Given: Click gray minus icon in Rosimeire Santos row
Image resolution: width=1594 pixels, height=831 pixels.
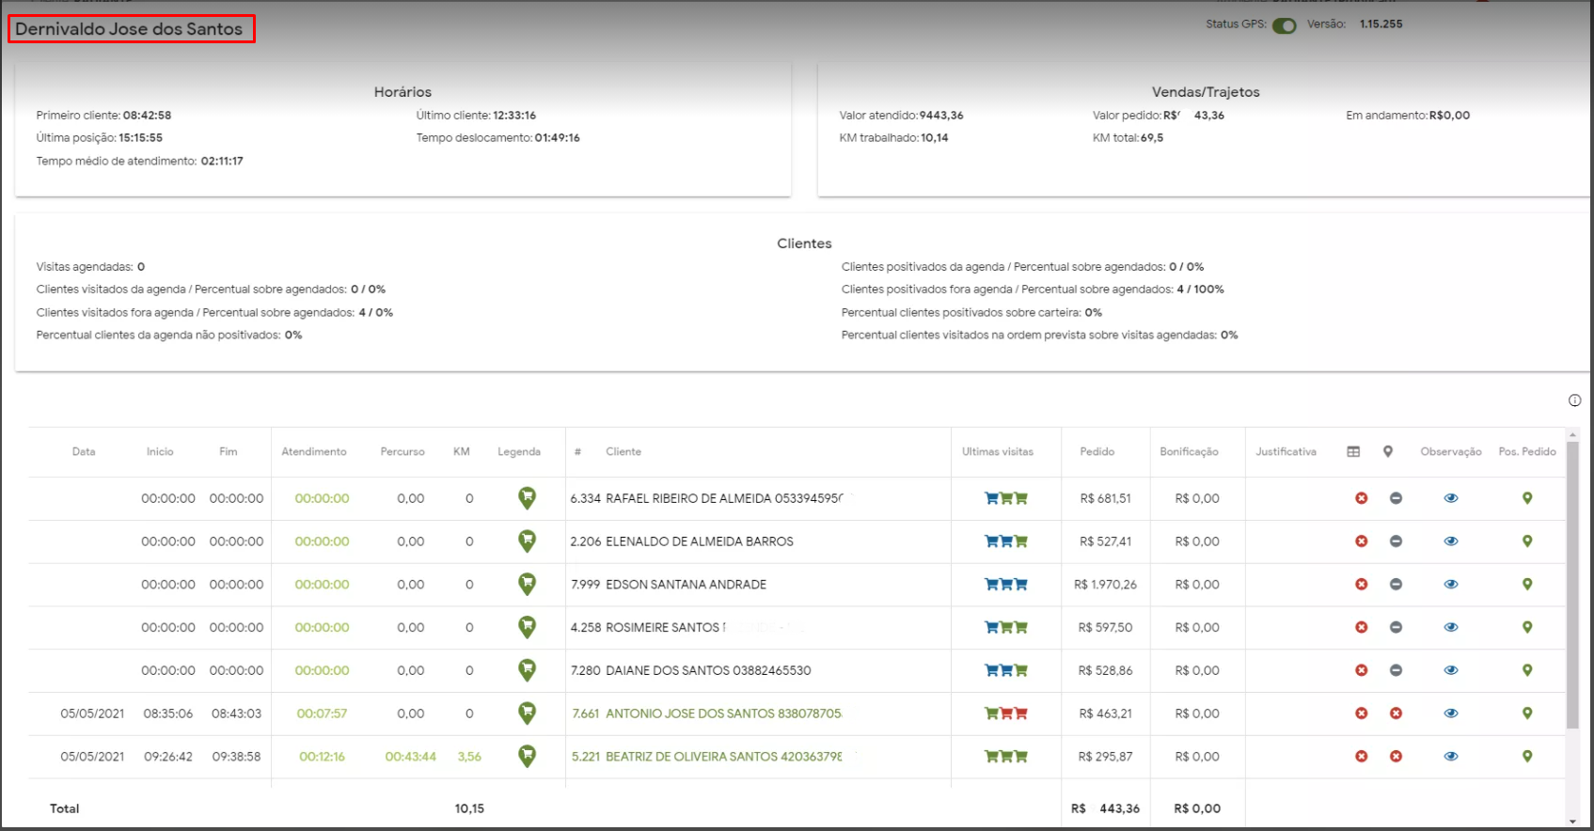Looking at the screenshot, I should click(1396, 627).
